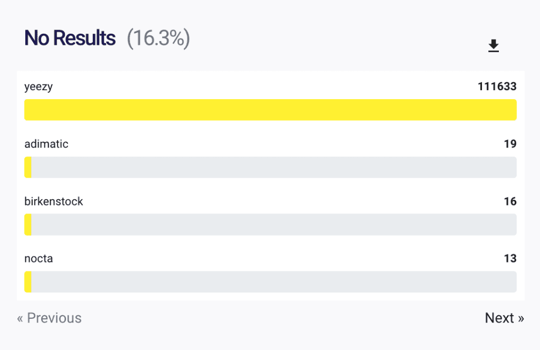The width and height of the screenshot is (540, 350).
Task: Click the 16.3% percentage text
Action: (158, 38)
